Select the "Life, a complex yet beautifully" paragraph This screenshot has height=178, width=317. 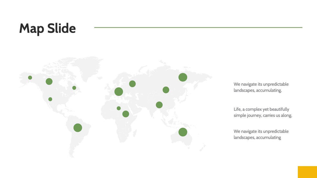click(x=263, y=112)
